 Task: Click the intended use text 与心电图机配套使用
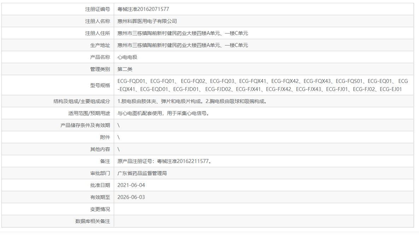point(140,113)
